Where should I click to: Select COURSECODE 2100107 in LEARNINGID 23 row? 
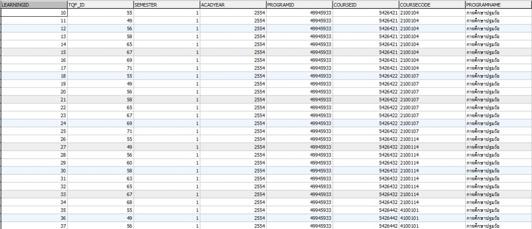pos(431,115)
